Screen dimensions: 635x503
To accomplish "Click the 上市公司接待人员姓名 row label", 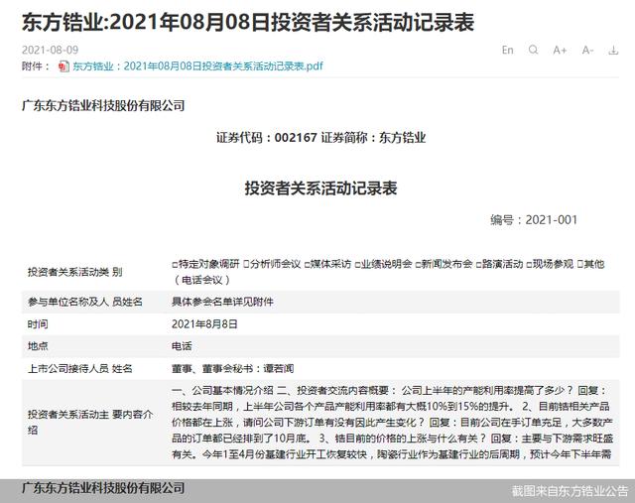I will (x=79, y=368).
